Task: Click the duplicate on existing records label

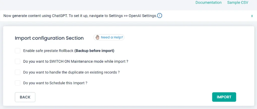Action: (71, 72)
